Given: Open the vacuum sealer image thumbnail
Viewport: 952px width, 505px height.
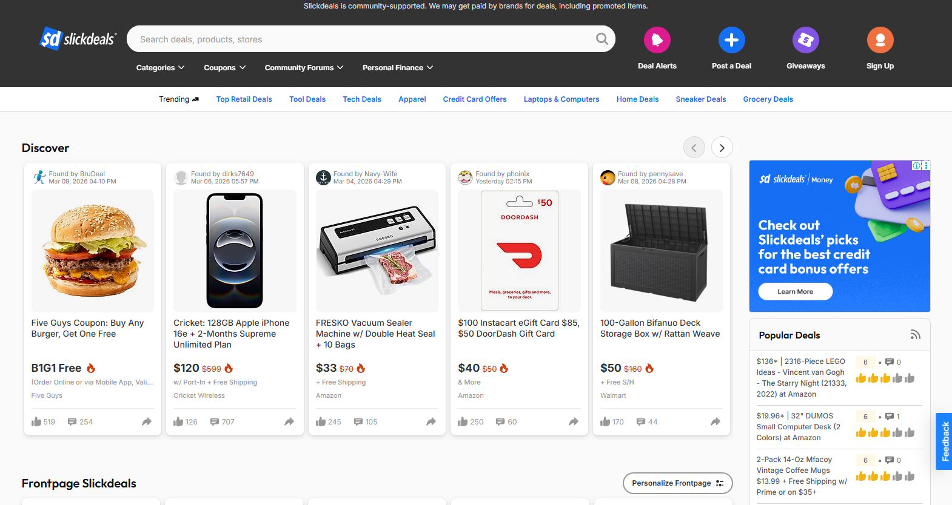Looking at the screenshot, I should point(377,251).
